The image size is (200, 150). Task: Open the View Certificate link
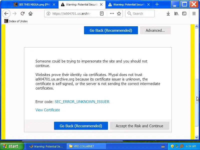(48, 110)
